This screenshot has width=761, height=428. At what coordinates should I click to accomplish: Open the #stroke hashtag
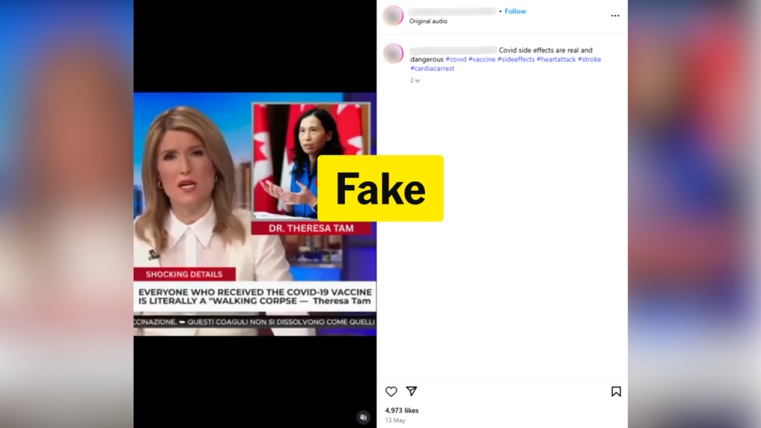click(x=589, y=59)
